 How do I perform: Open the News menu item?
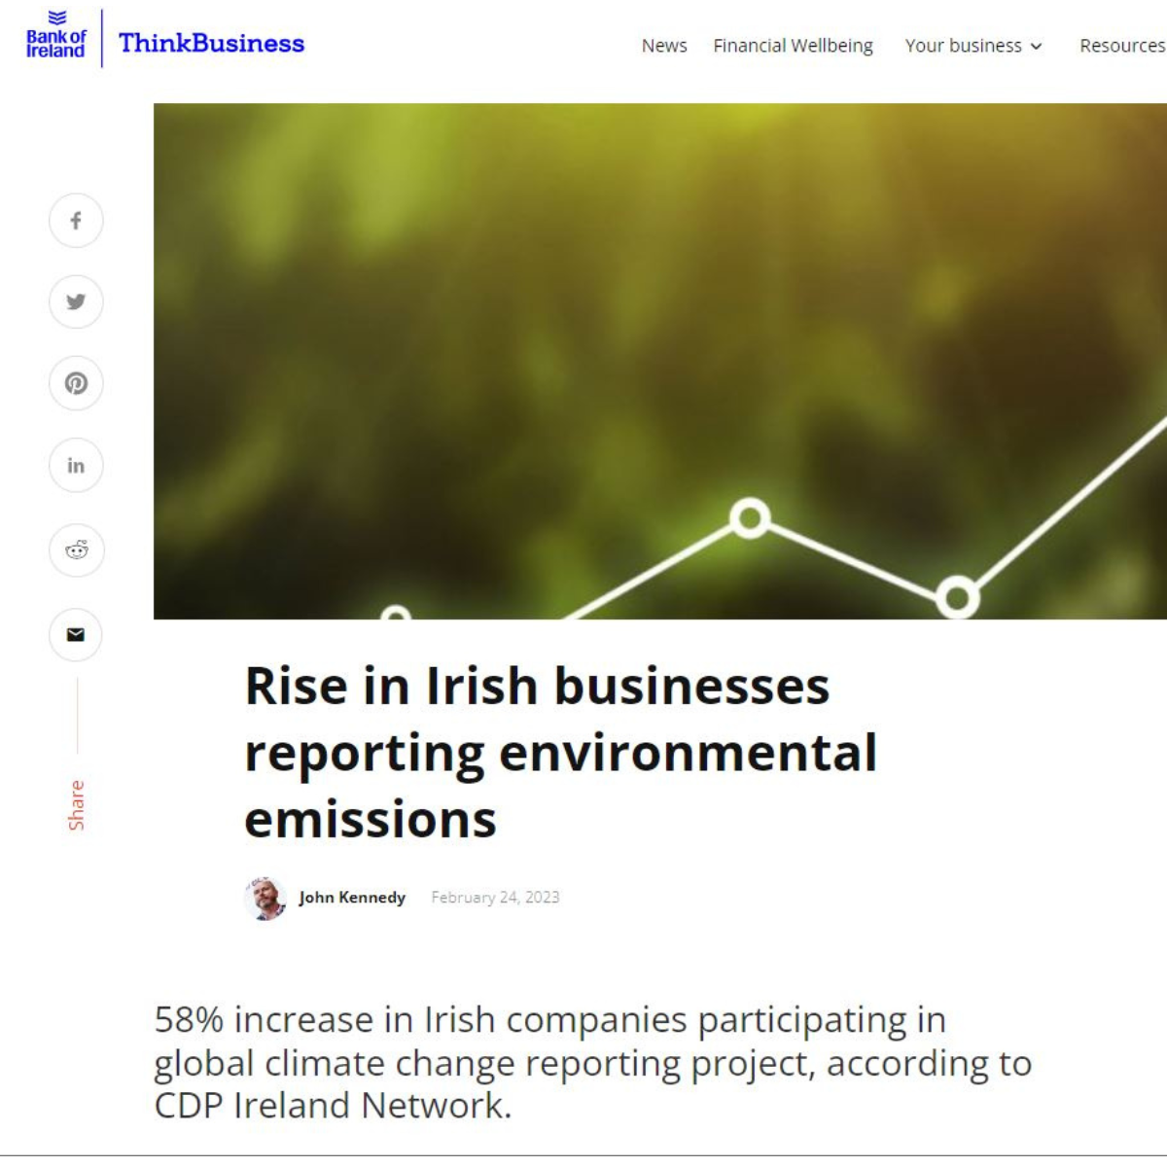point(664,46)
